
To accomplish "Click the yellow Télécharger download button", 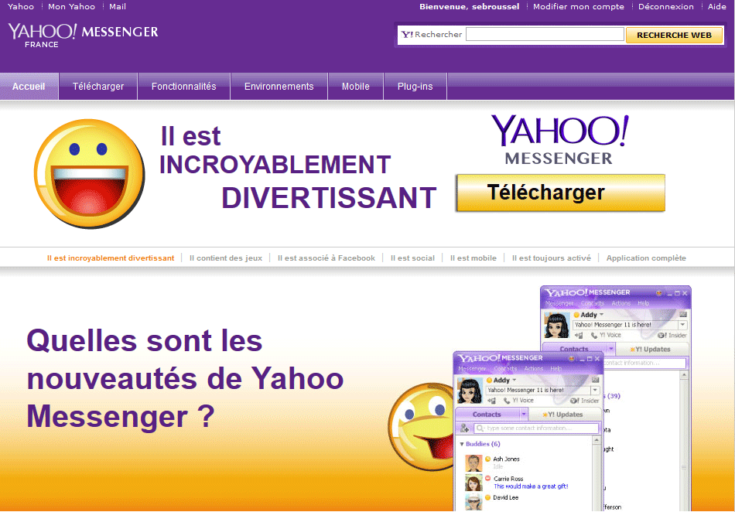I will [560, 193].
